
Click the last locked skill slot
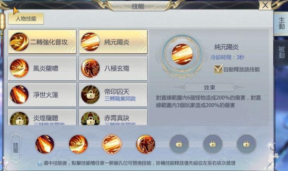pyautogui.click(x=246, y=144)
